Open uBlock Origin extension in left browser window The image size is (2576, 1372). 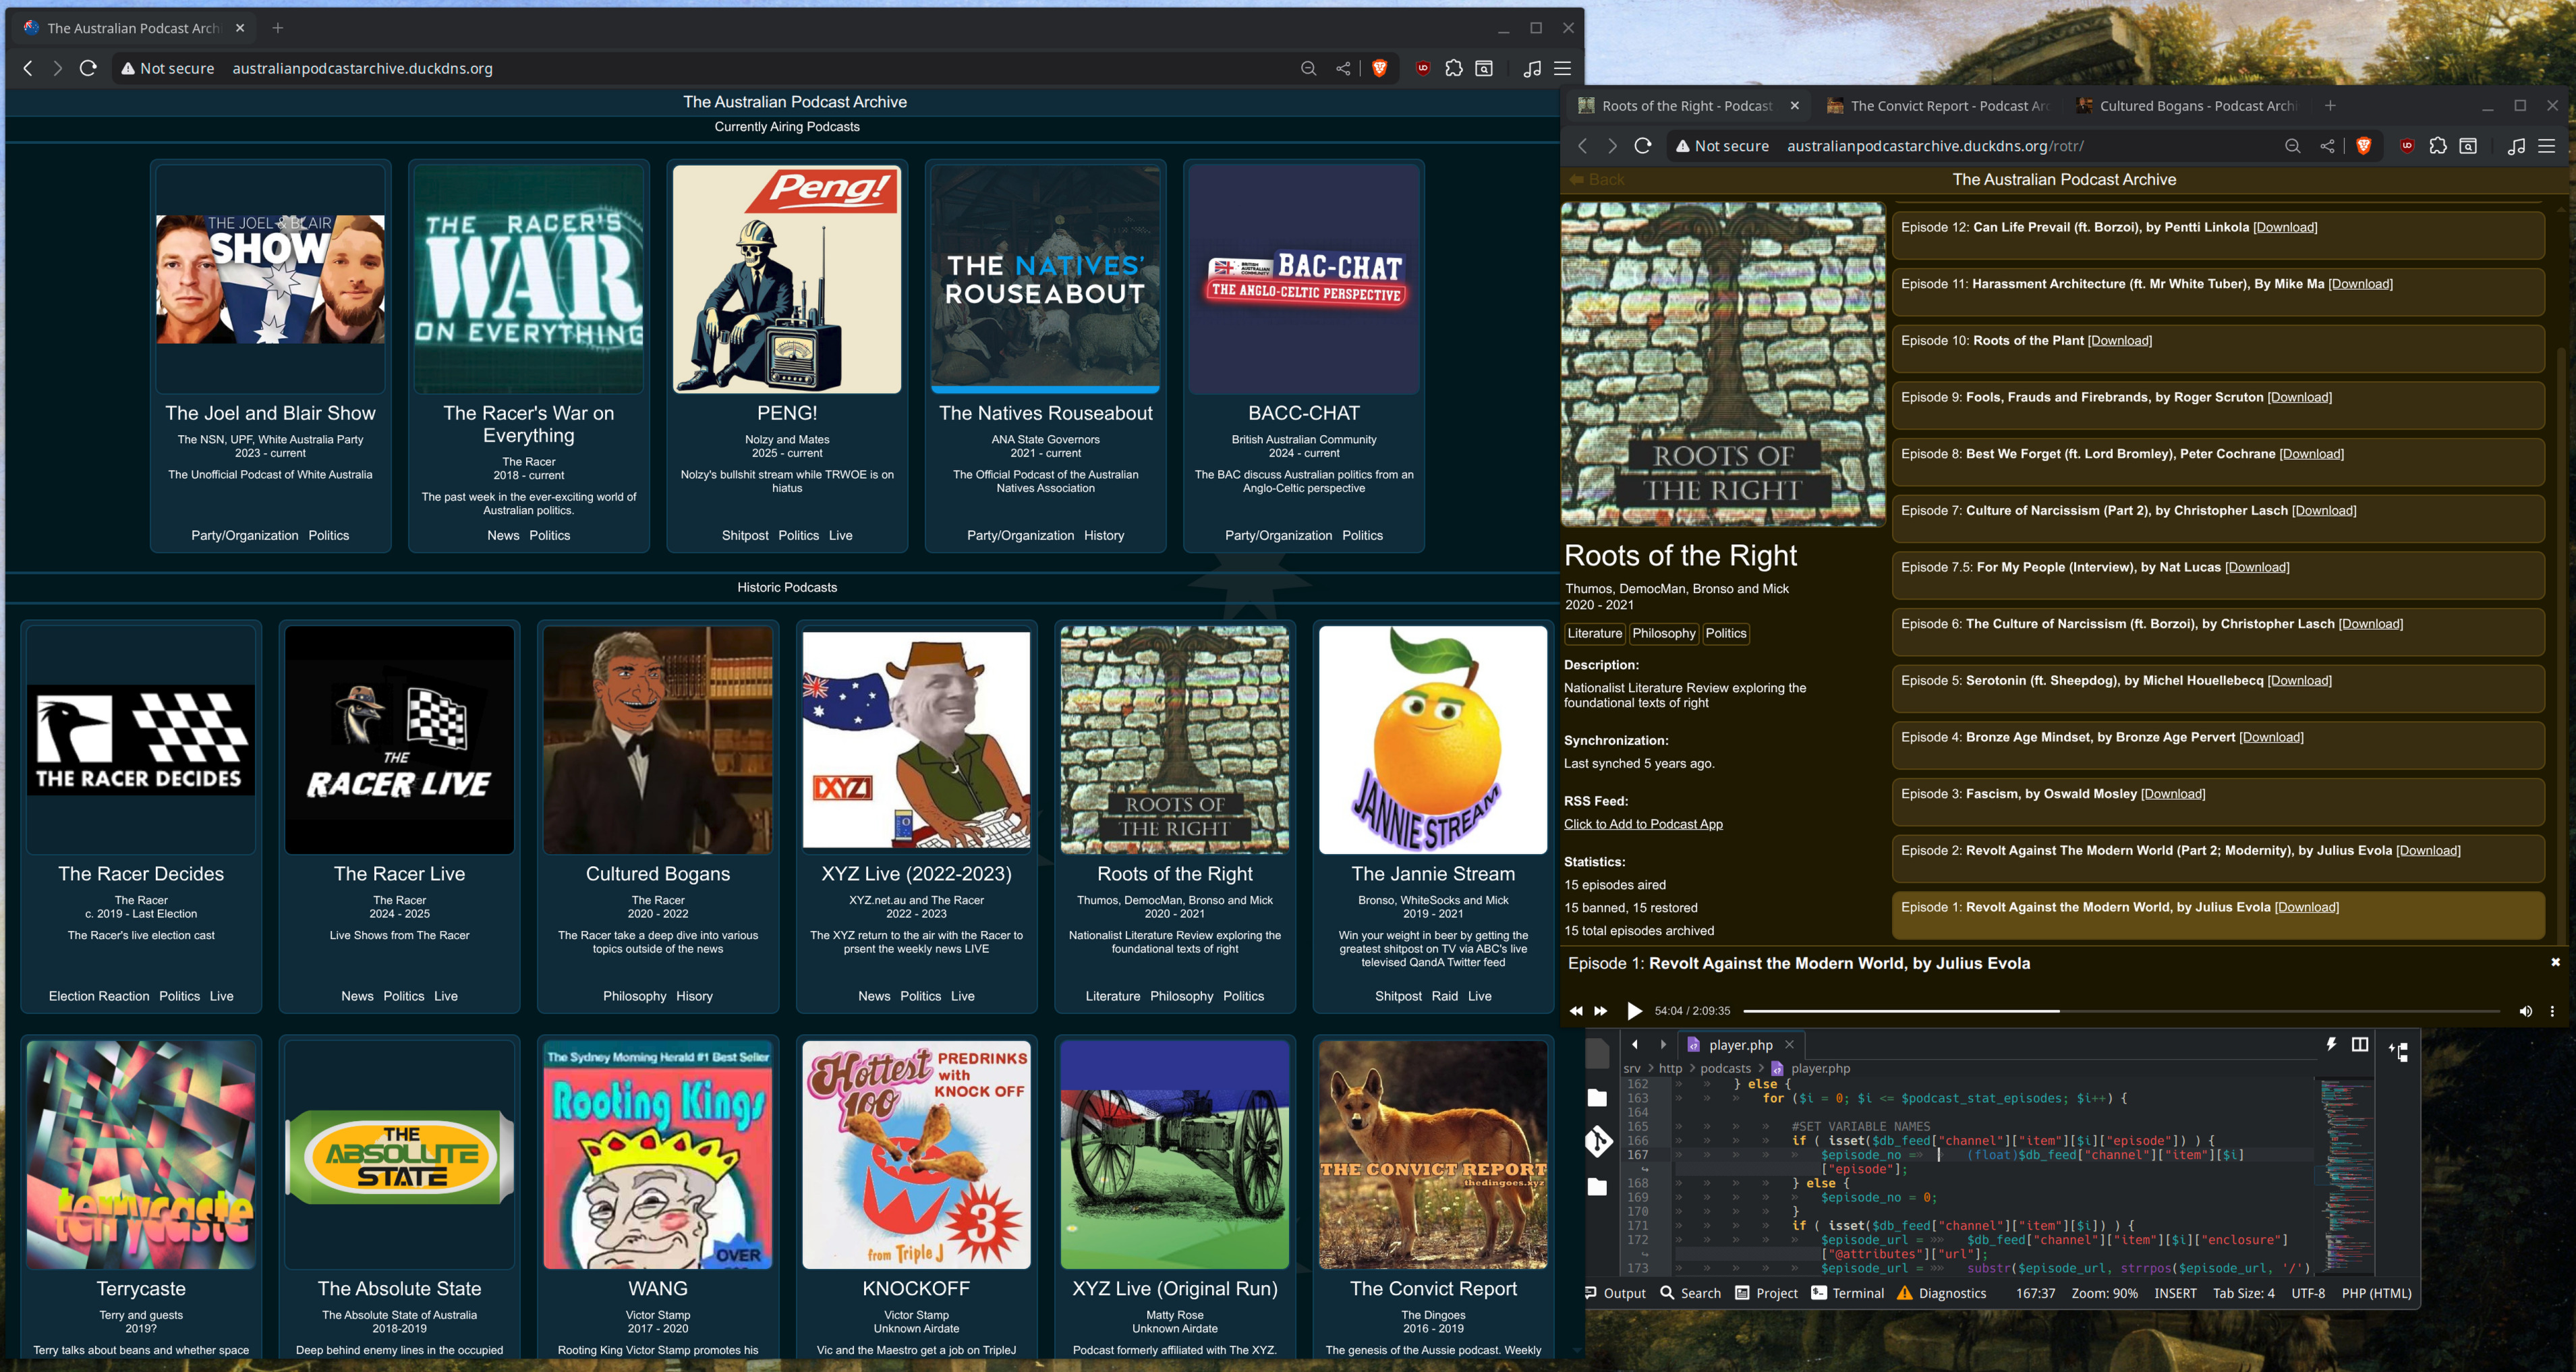click(x=1422, y=68)
